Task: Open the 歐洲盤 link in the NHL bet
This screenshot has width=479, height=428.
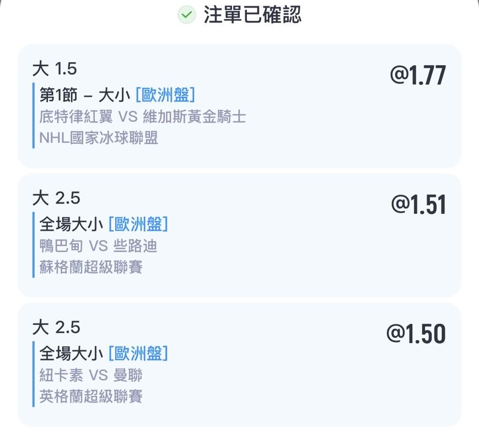Action: pyautogui.click(x=165, y=95)
